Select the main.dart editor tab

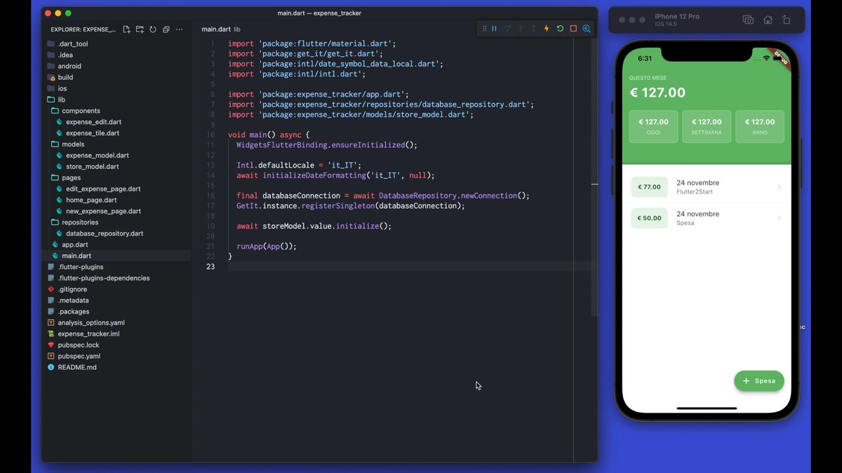[x=216, y=29]
